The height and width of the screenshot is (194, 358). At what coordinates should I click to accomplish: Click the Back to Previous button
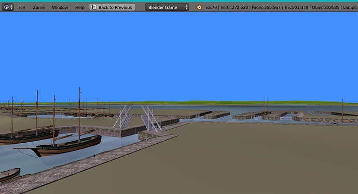click(113, 7)
